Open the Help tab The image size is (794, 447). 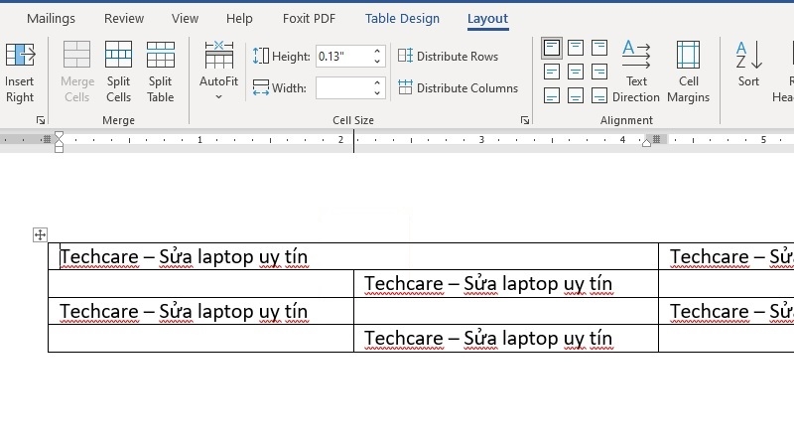(239, 19)
